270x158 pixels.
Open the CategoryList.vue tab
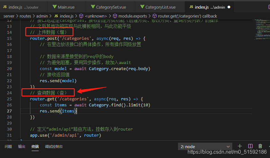pos(160,7)
